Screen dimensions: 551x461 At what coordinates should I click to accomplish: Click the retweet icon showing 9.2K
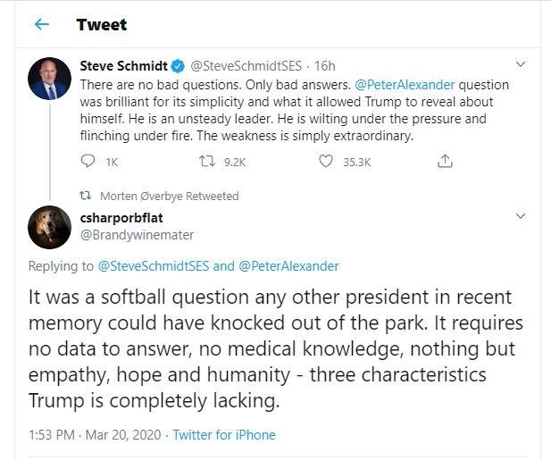tap(205, 162)
